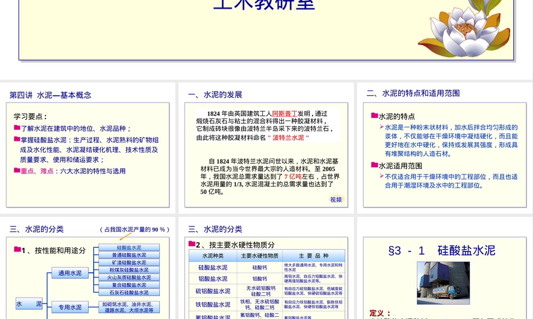Screen dimensions: 533x319
Task: Select the 普通硅酸盐水泥 box
Action: tap(129, 255)
